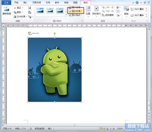
Task: Switch to the Format (格式) tab
Action: [86, 3]
